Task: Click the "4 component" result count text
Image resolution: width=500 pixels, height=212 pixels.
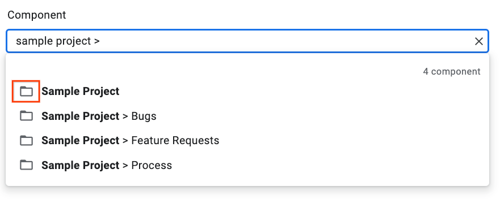Action: point(452,71)
